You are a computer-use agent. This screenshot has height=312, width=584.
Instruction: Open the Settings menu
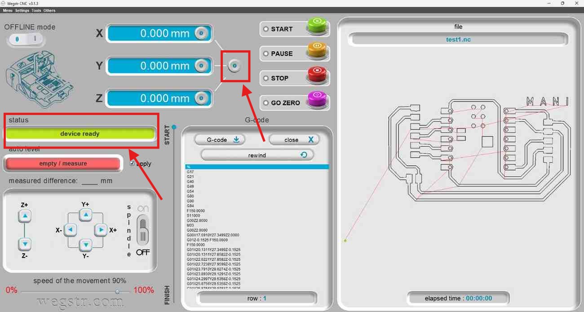(x=22, y=10)
